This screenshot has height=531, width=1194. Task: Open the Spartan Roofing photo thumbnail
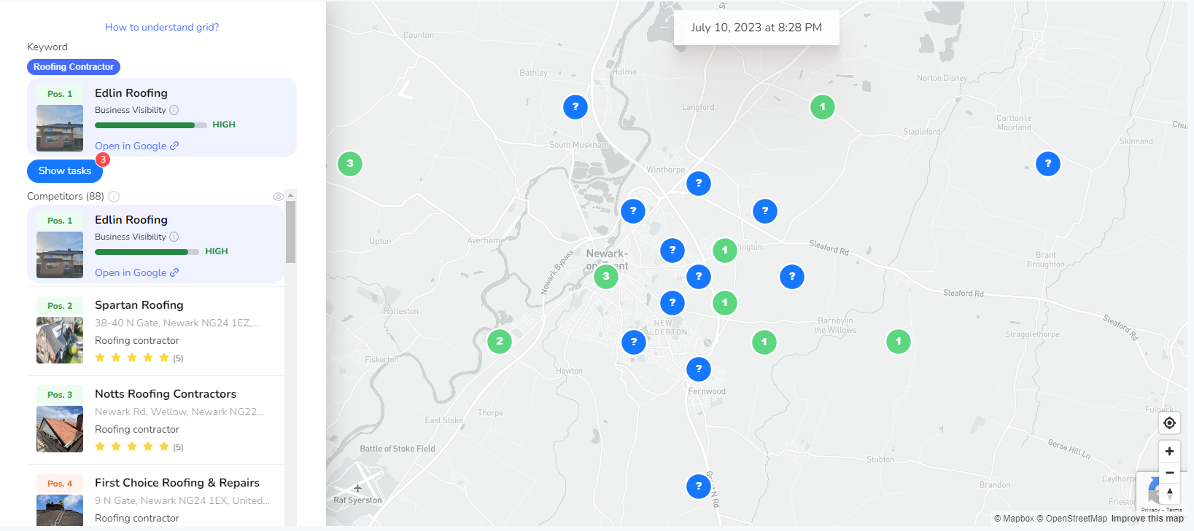pos(60,340)
